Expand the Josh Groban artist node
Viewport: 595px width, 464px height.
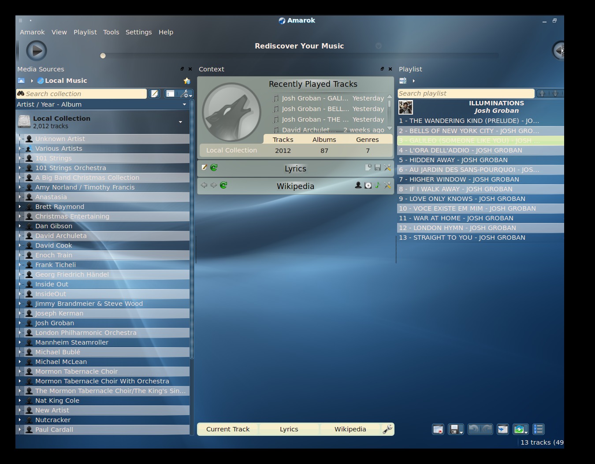pos(20,323)
